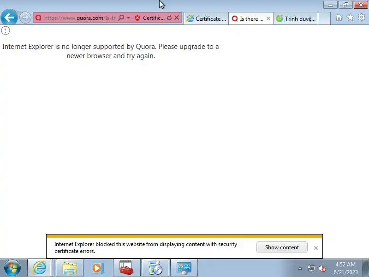
Task: Open Windows Explorer folder taskbar icon
Action: click(x=70, y=268)
